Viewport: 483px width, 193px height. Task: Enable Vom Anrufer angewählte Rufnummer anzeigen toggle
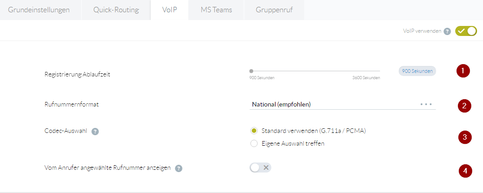point(260,168)
